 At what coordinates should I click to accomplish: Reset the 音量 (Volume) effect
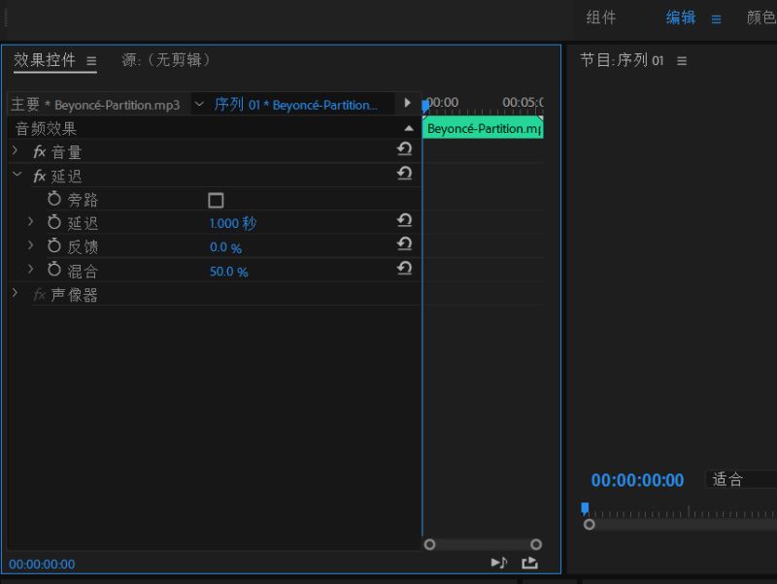click(404, 149)
